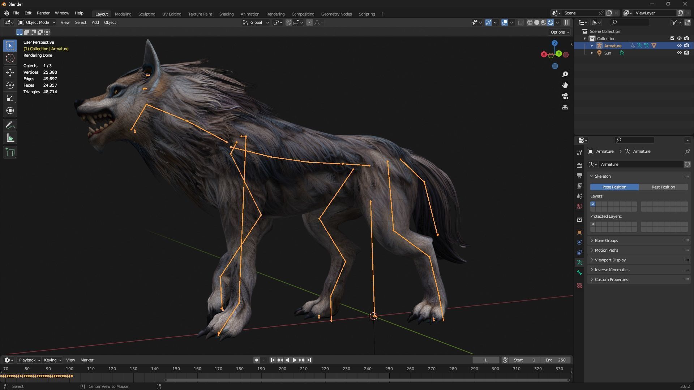Open the Playback dropdown in timeline
Screen dimensions: 694x390
(x=29, y=360)
